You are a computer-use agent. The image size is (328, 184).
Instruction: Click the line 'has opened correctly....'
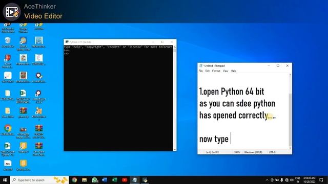click(x=237, y=116)
